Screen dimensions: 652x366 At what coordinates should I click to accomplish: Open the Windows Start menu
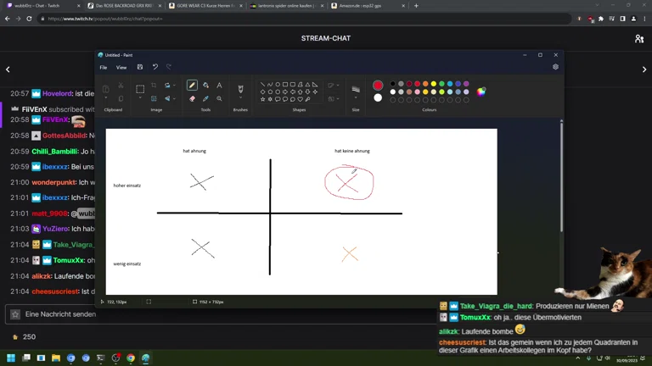pyautogui.click(x=12, y=358)
